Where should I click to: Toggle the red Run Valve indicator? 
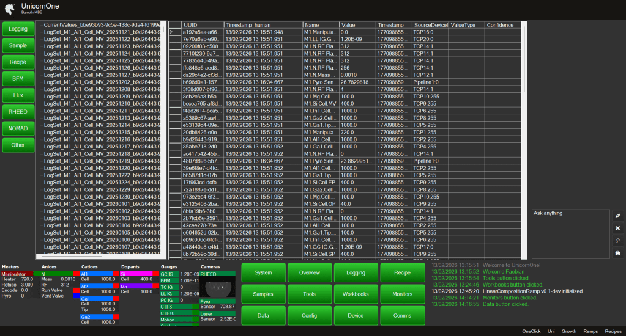point(76,290)
